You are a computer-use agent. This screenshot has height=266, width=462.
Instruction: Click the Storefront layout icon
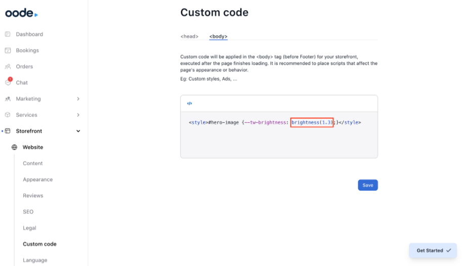(8, 131)
